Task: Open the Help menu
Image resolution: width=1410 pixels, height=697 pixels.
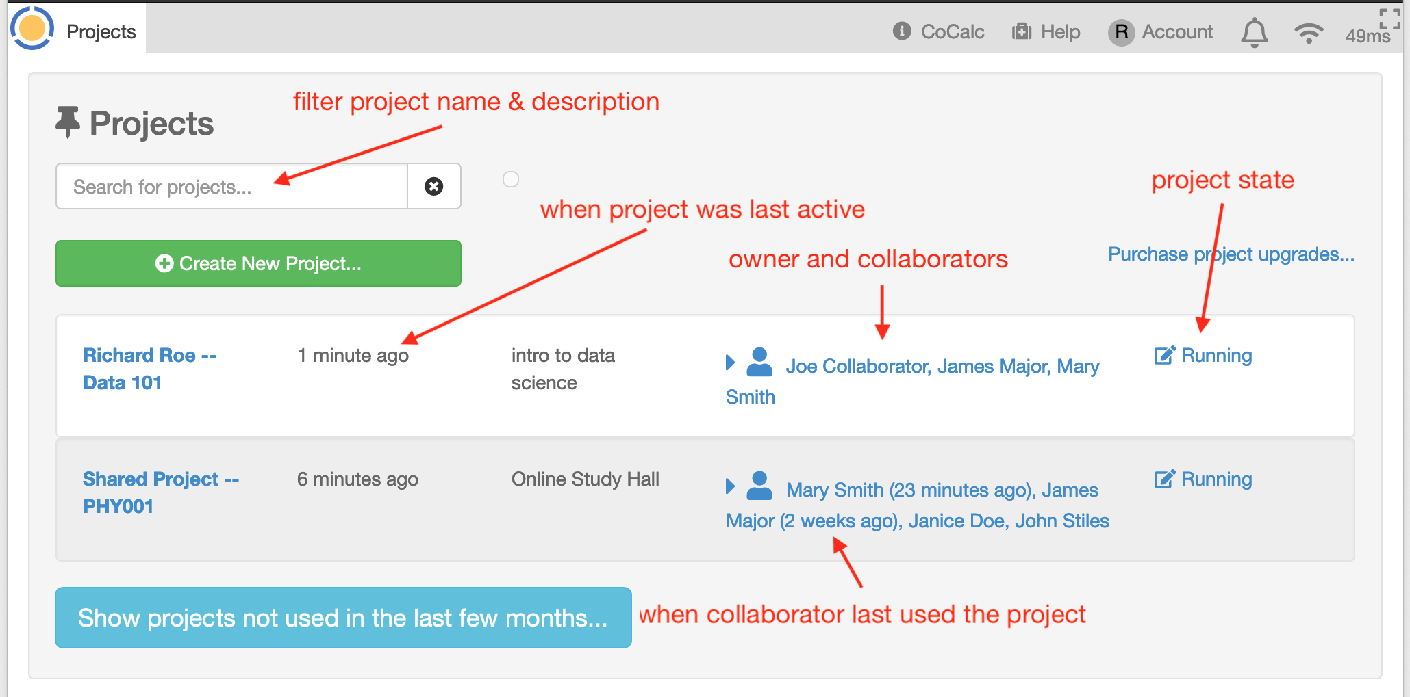Action: [1046, 31]
